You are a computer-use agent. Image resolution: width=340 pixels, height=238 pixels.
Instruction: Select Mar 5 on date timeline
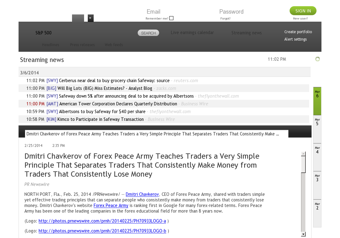[x=317, y=129]
